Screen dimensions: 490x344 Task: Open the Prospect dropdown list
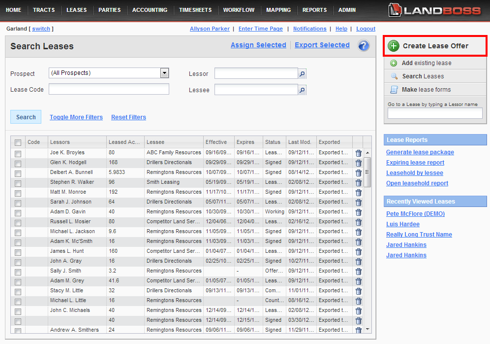coord(164,73)
